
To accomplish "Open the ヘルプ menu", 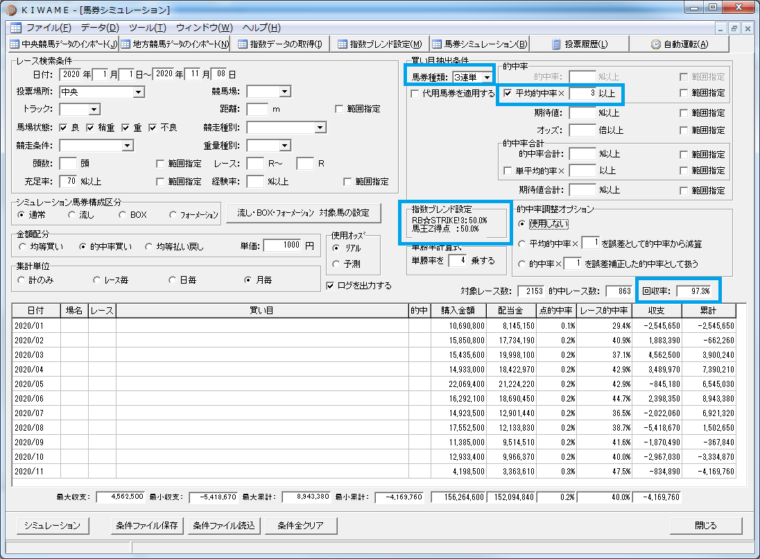I will pyautogui.click(x=261, y=28).
